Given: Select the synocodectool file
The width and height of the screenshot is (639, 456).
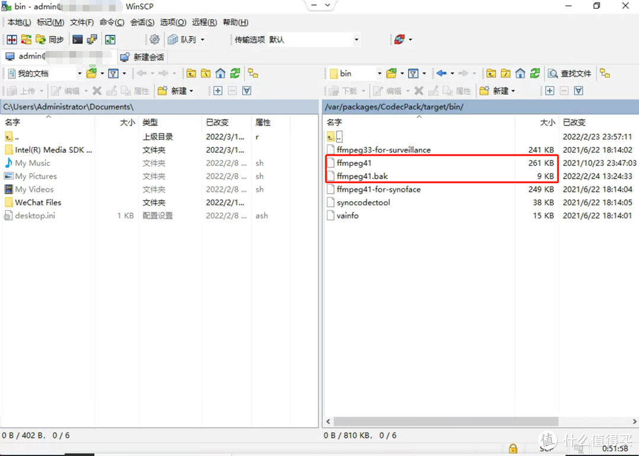Looking at the screenshot, I should pyautogui.click(x=363, y=203).
